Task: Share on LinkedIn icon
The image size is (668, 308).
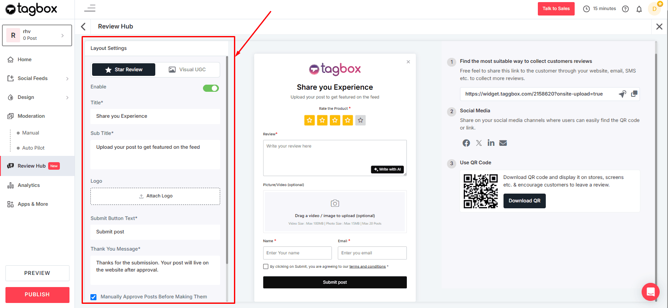Action: click(491, 143)
